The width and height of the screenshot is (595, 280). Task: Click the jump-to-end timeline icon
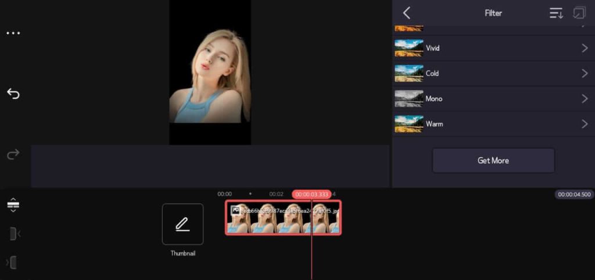[x=12, y=262]
